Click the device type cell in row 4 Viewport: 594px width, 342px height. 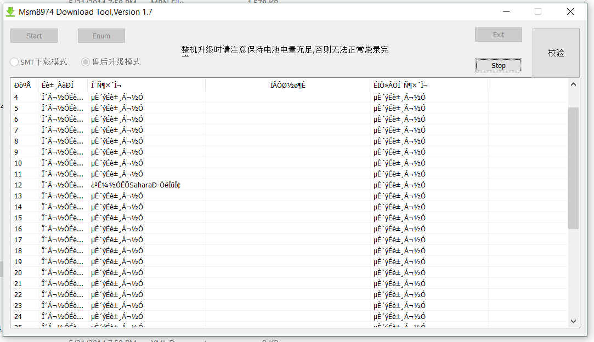(63, 98)
